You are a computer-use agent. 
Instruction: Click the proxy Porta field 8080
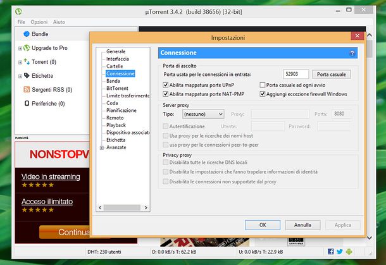(341, 114)
